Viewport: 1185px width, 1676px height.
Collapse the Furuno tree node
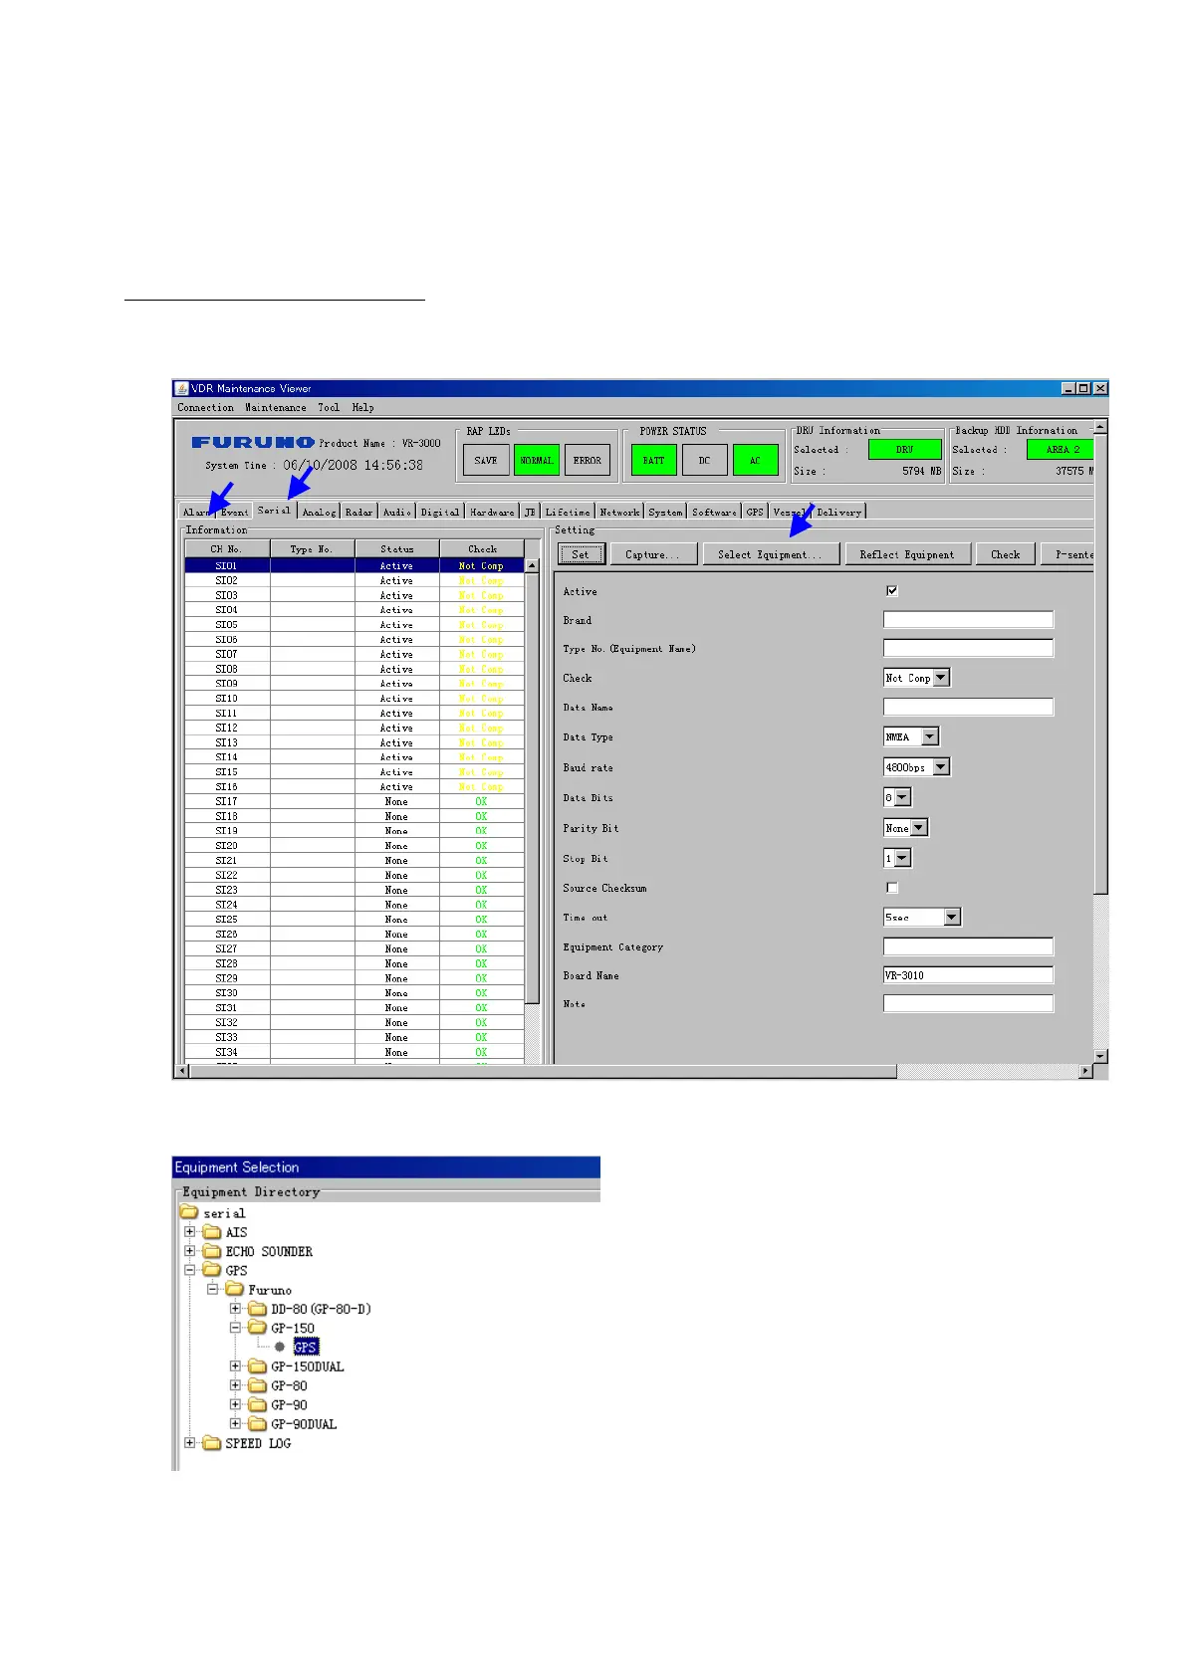click(x=212, y=1289)
